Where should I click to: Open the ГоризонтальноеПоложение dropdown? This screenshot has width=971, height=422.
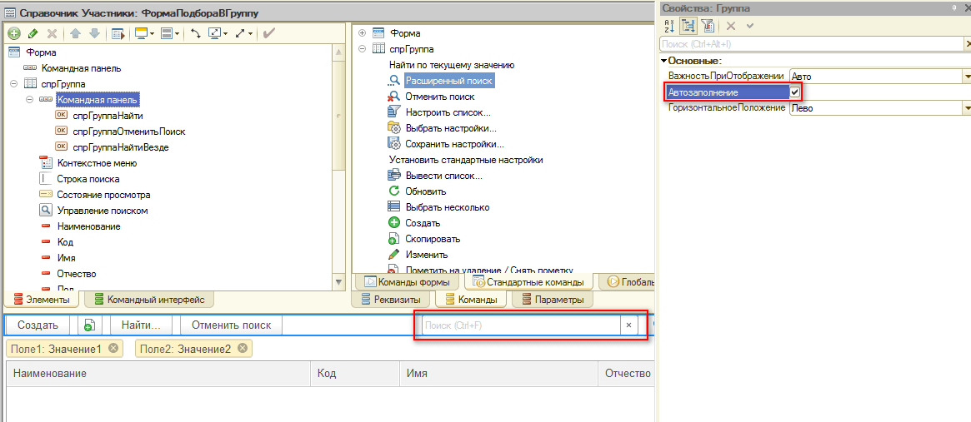click(967, 108)
